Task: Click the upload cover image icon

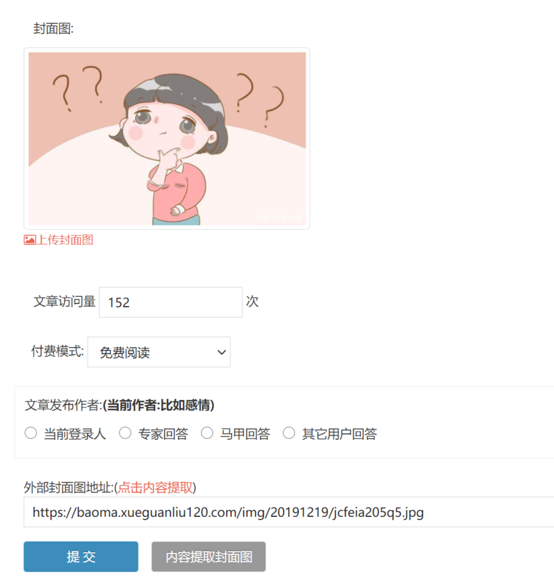Action: [30, 240]
